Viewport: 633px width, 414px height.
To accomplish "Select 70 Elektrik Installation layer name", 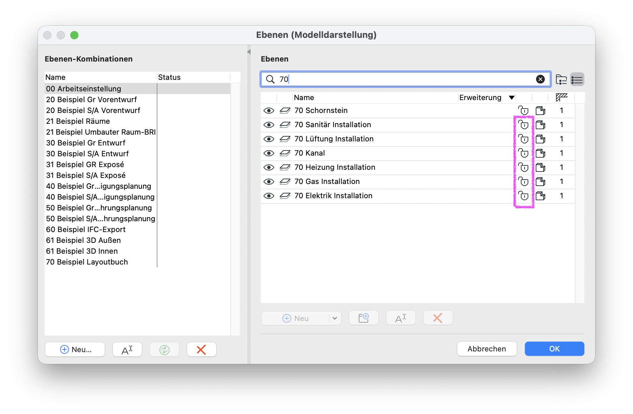I will [x=333, y=196].
